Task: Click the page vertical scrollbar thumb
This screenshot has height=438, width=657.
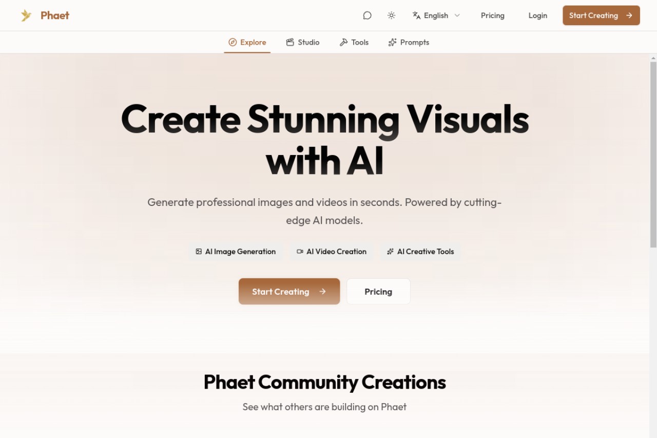Action: [x=653, y=154]
